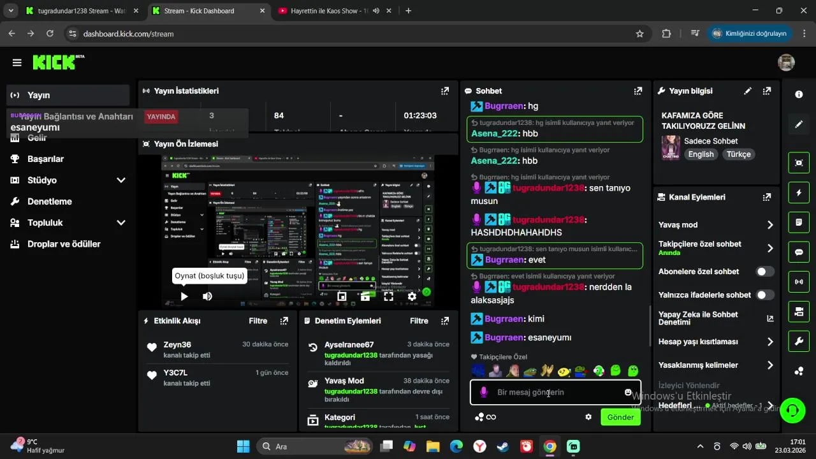816x459 pixels.
Task: Open Steam from the Windows taskbar
Action: point(503,447)
